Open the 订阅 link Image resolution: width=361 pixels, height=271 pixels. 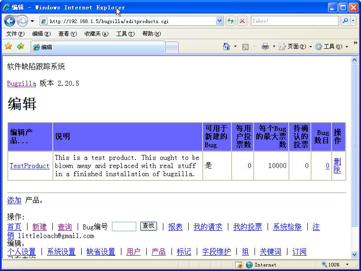299,252
